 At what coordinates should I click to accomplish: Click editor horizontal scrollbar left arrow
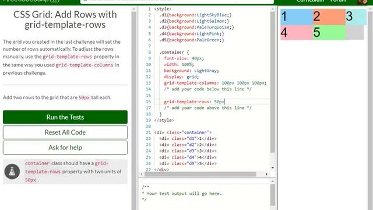coord(142,174)
